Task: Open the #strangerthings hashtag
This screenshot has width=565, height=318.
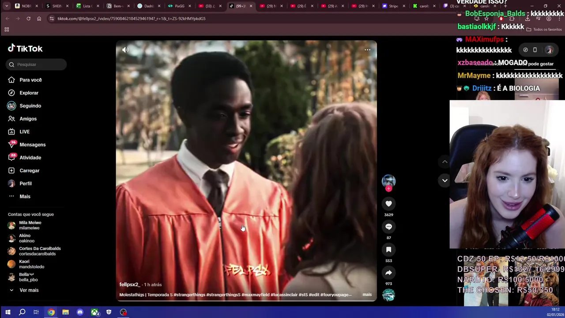Action: 189,295
